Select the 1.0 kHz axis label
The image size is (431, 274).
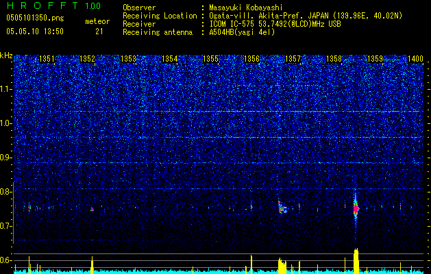[x=6, y=123]
